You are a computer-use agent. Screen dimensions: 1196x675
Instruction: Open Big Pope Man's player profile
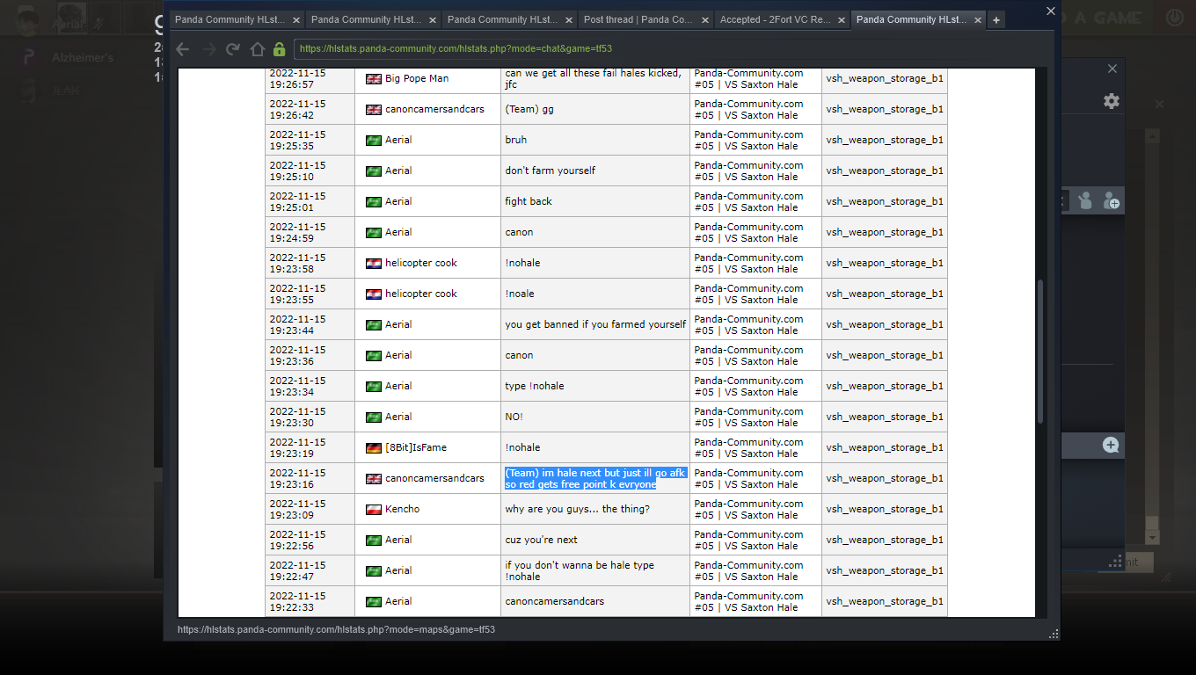pos(416,78)
